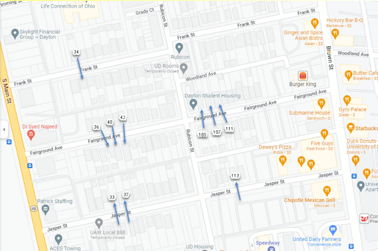The height and width of the screenshot is (251, 378).
Task: Select the Dayton Student Housing pin
Action: coord(193,104)
